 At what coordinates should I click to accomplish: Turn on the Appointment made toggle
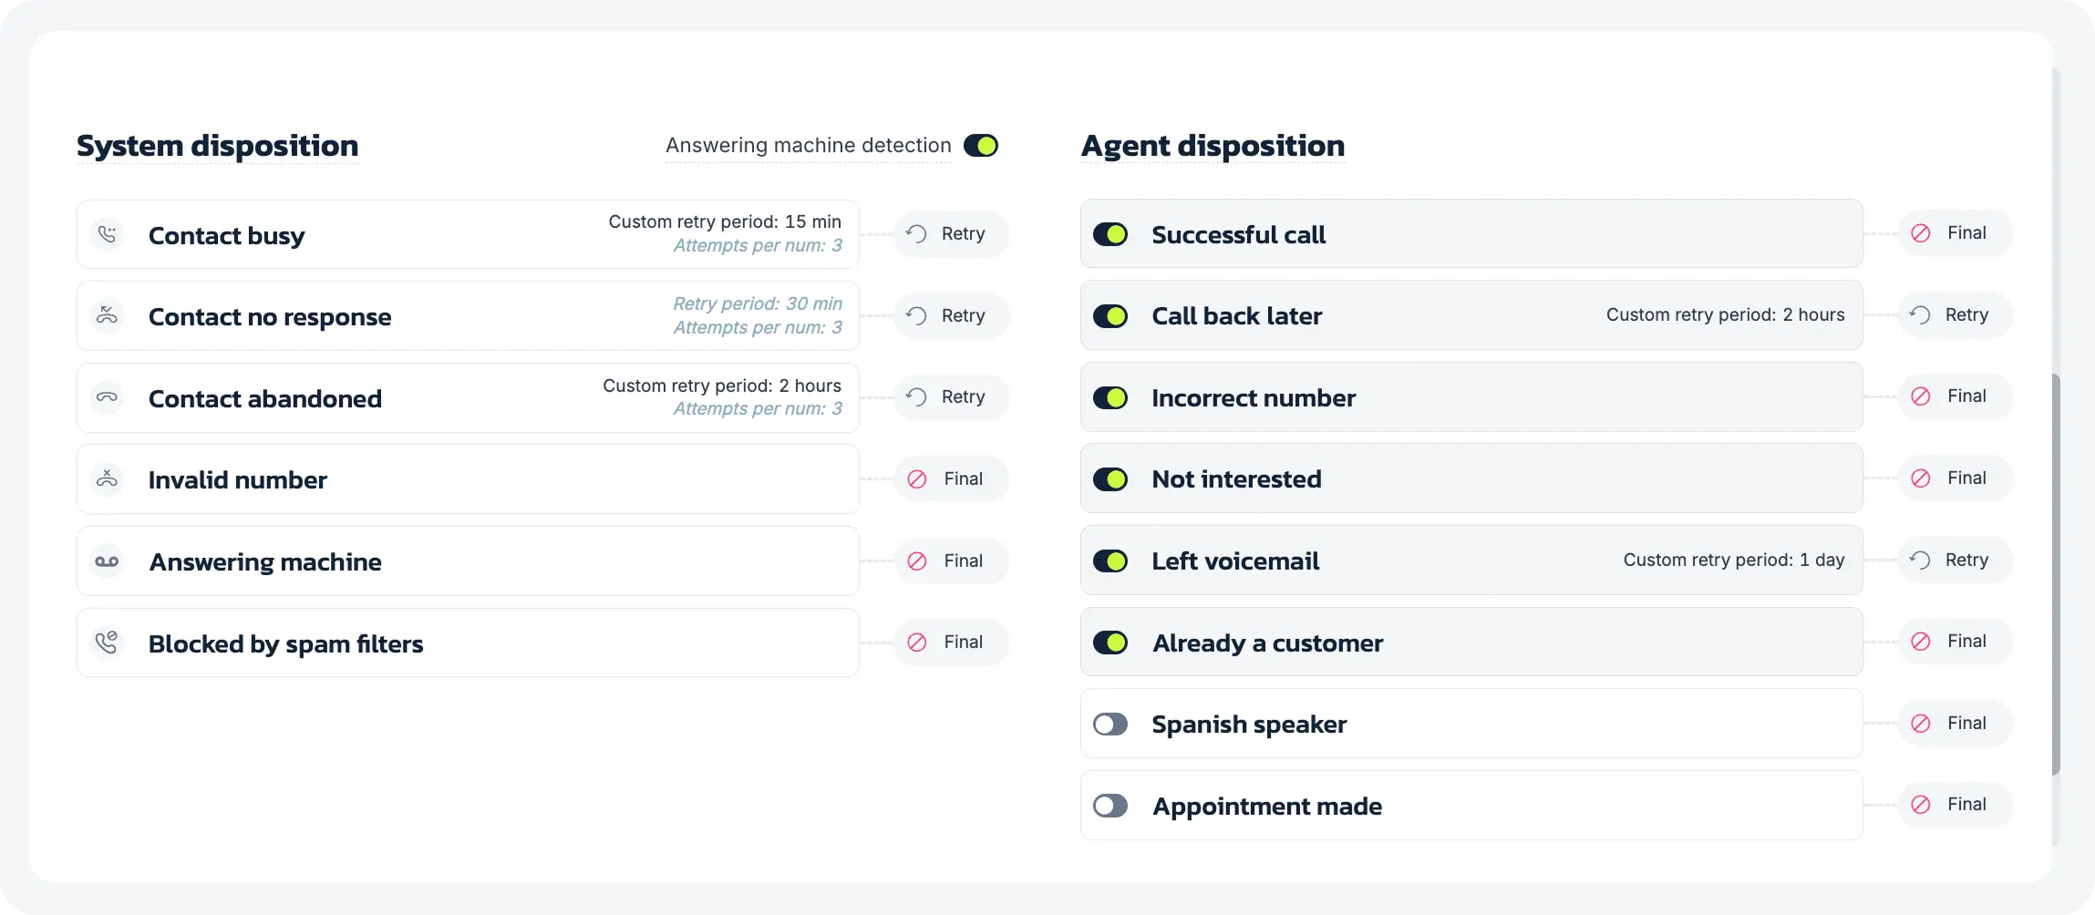[1110, 806]
